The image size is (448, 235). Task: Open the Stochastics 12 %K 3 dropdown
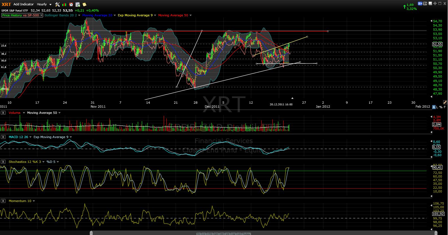point(43,162)
